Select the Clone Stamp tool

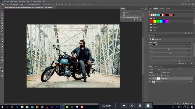(2, 34)
